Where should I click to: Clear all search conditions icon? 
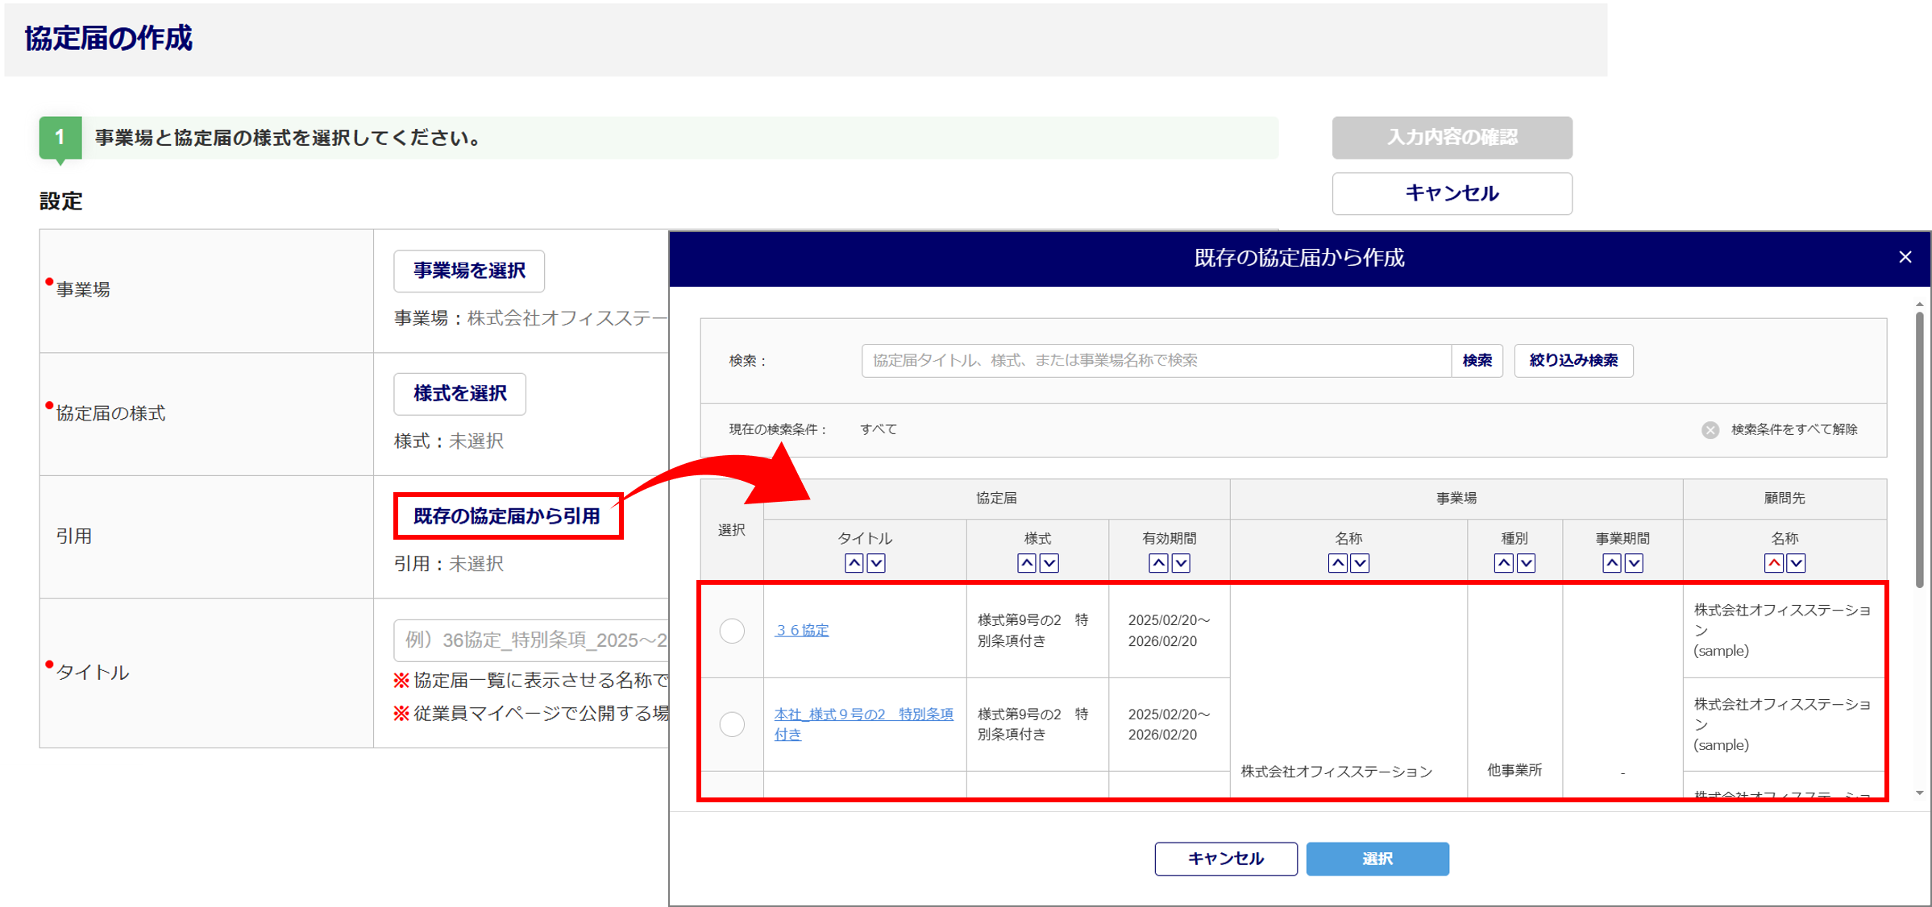(1710, 429)
